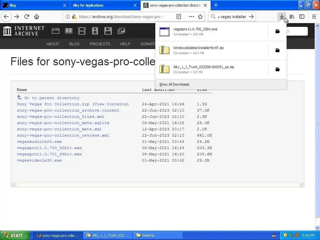The height and width of the screenshot is (240, 320).
Task: Download vegaspro11.0.700_32bit.exe from file list
Action: (x=49, y=148)
